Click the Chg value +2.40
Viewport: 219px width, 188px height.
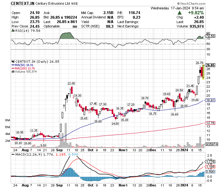[199, 17]
